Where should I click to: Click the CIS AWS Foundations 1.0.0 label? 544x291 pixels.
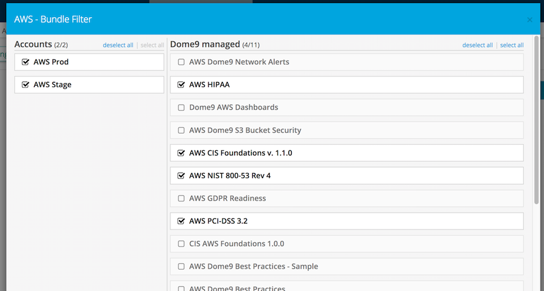pos(236,244)
